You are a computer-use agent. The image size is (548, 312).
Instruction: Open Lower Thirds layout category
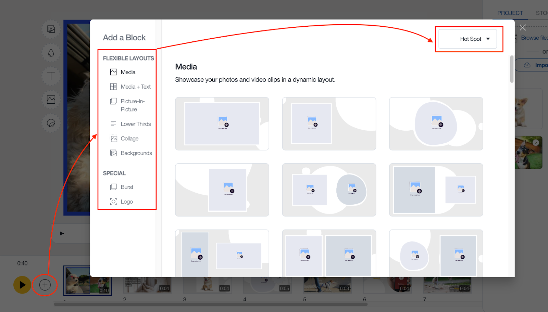(x=135, y=124)
